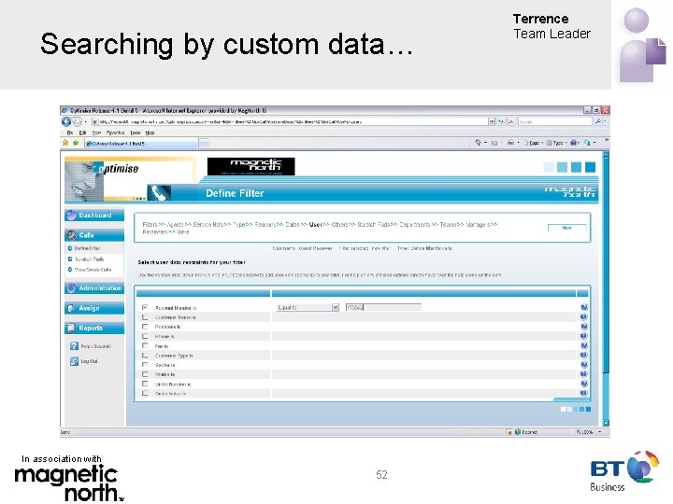Click the help icon on Fax row
Screen dimensions: 673x504
(583, 345)
